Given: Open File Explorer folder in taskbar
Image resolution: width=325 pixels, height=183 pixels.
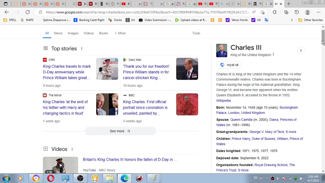Looking at the screenshot, I should (x=110, y=178).
